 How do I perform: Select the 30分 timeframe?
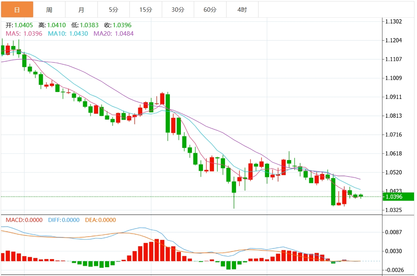pos(177,9)
